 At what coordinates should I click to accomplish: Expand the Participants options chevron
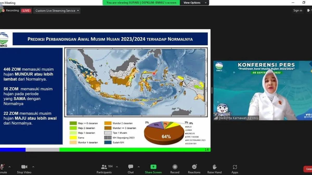coord(117,167)
